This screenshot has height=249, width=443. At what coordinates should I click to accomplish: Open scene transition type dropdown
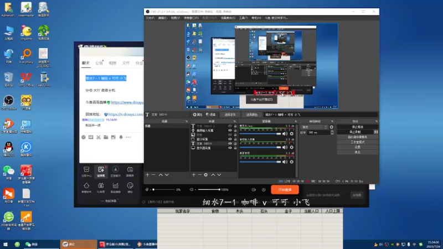point(314,127)
